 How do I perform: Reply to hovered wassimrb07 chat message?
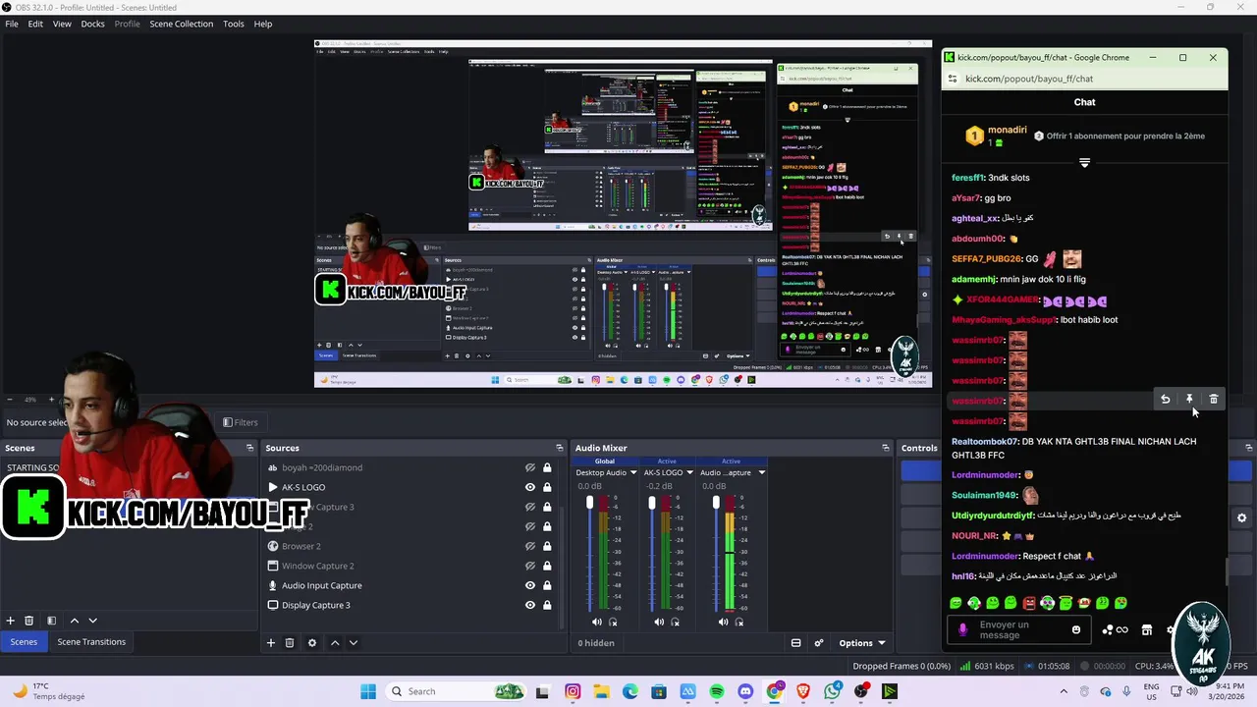pos(1165,399)
